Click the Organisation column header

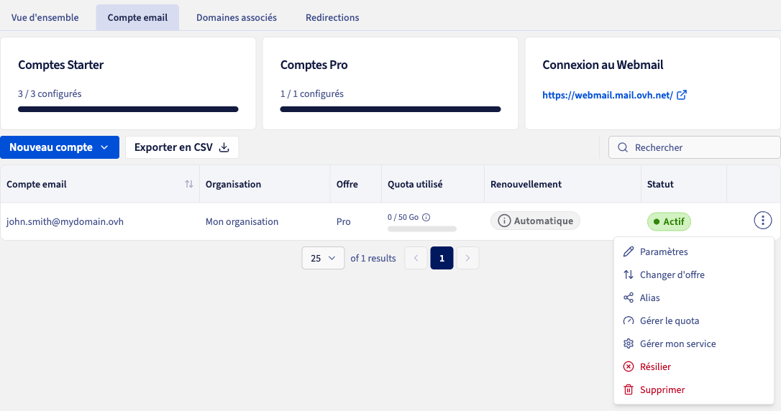point(233,184)
